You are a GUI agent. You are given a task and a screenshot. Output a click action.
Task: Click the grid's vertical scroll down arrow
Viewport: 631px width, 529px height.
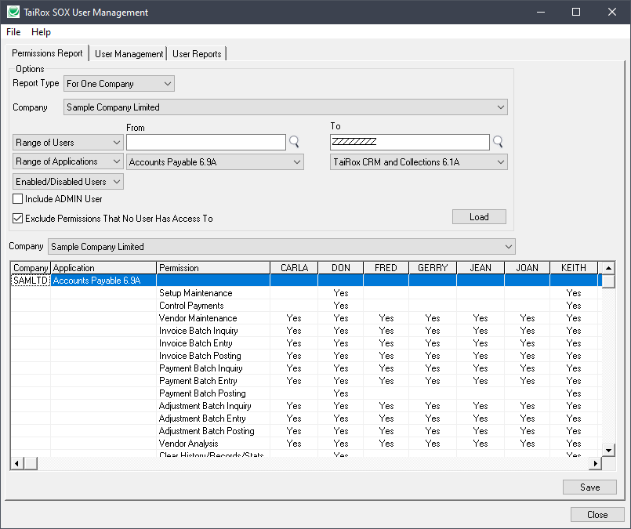pyautogui.click(x=608, y=451)
